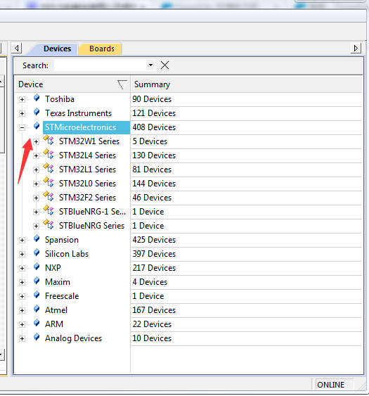Click the STM32L4 Series family icon

click(x=48, y=154)
